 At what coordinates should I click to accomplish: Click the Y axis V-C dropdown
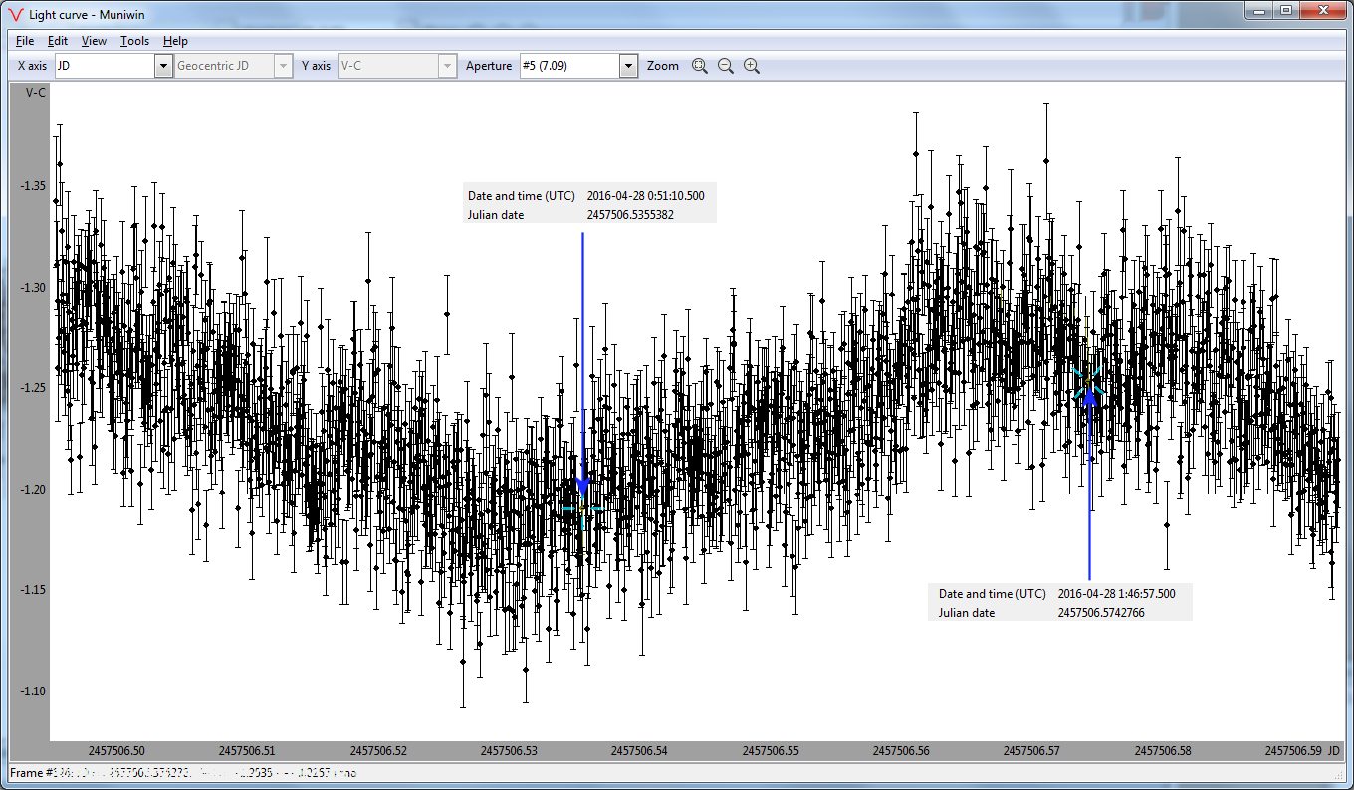[396, 66]
